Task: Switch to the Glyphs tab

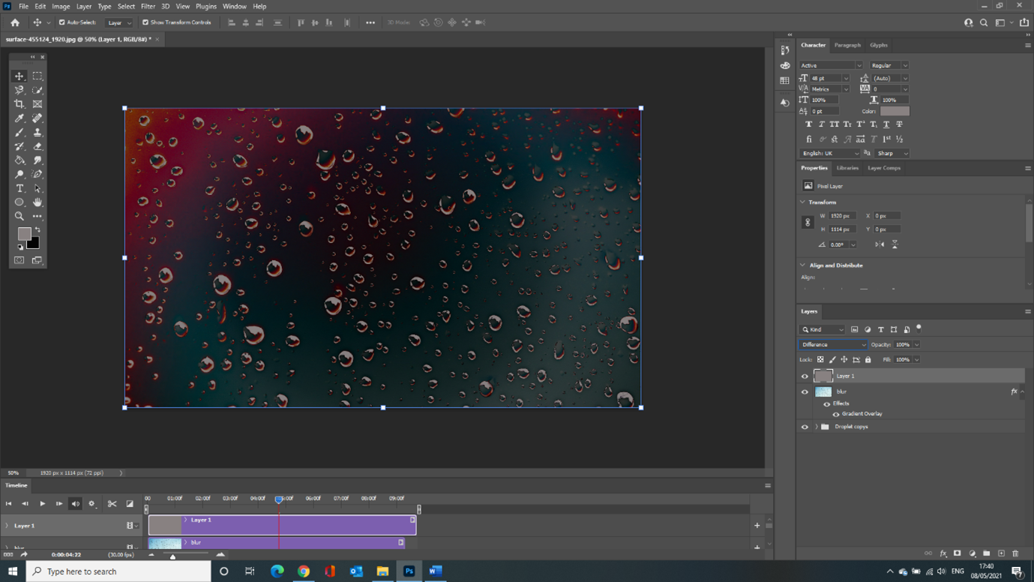Action: point(878,45)
